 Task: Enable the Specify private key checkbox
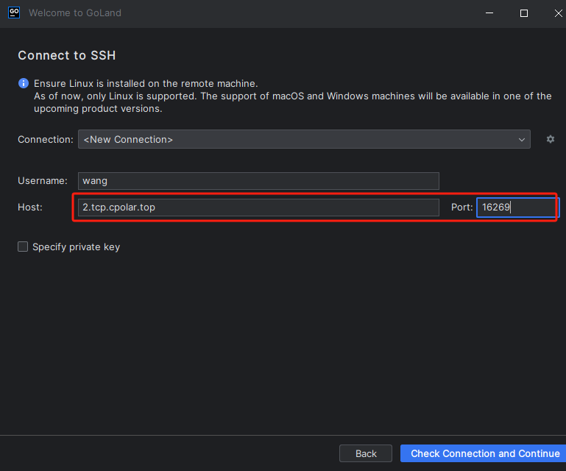coord(23,247)
